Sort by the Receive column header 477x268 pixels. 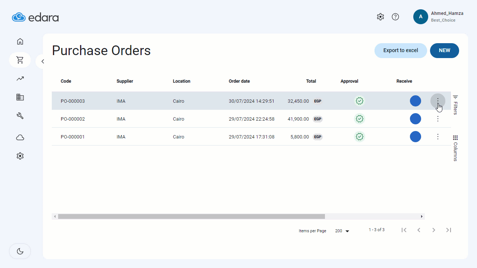[404, 81]
